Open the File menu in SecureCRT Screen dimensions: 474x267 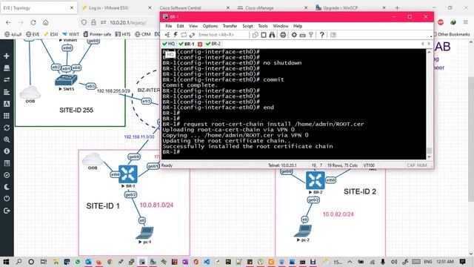(x=168, y=26)
